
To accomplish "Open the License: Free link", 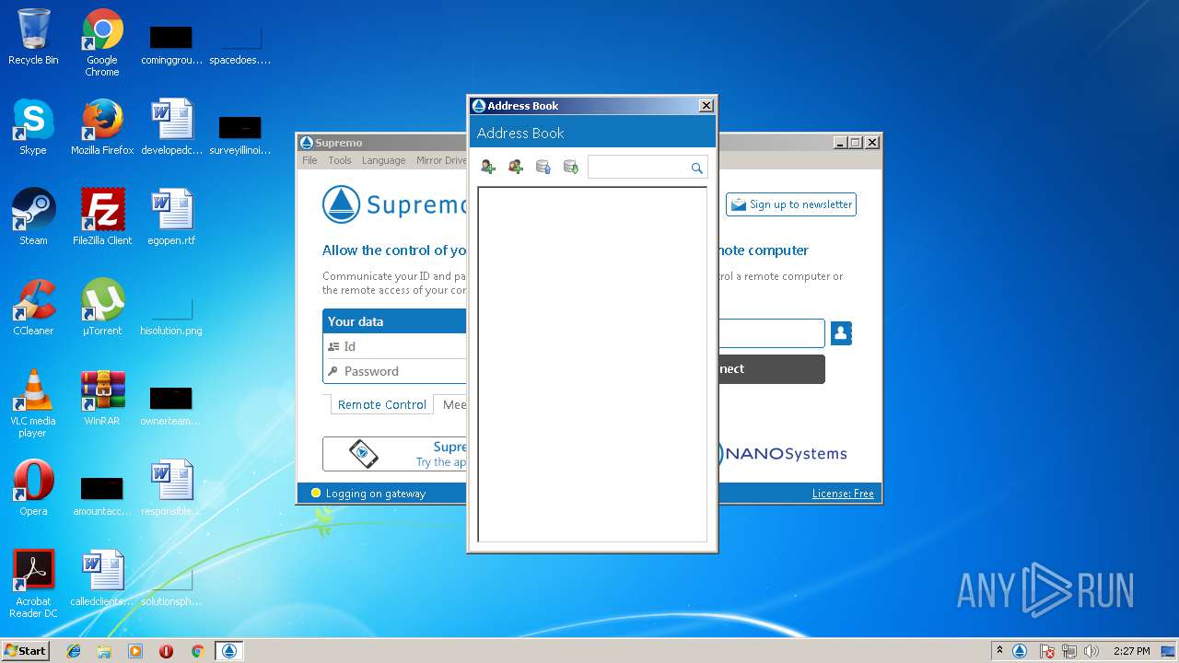I will click(843, 494).
